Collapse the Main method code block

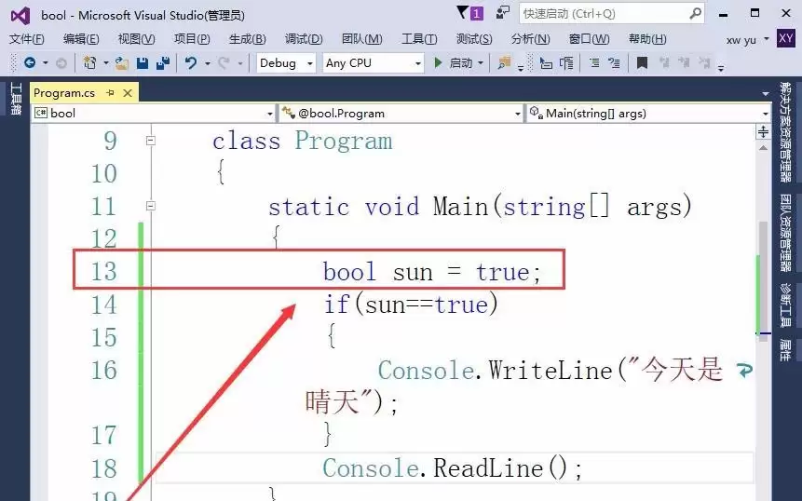[150, 206]
